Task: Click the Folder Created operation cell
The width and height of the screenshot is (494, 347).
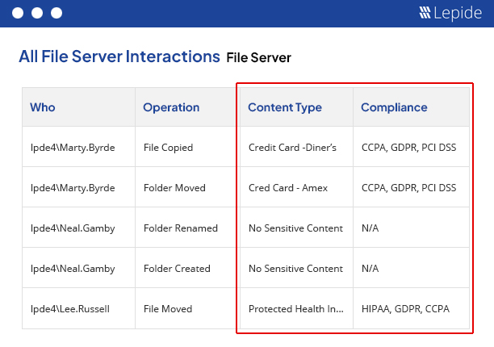Action: [177, 269]
